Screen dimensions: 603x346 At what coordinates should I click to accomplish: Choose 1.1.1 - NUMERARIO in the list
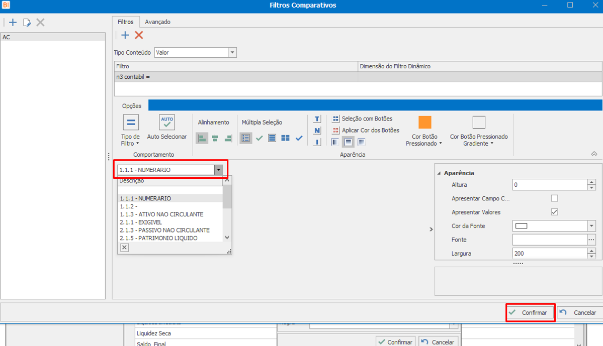click(170, 198)
